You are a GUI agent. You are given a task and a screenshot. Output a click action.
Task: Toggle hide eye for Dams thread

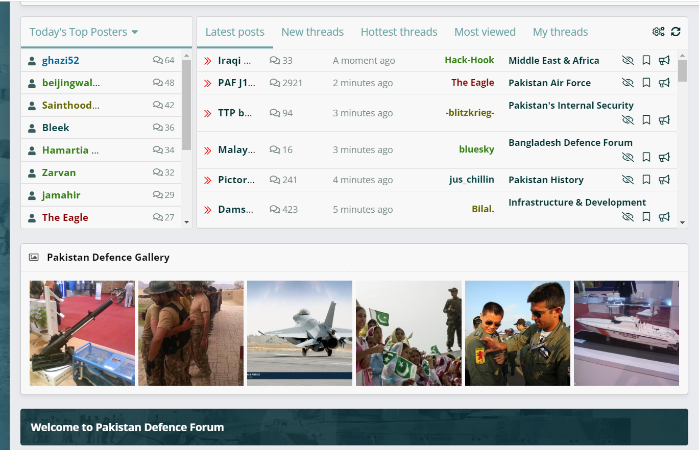coord(628,217)
